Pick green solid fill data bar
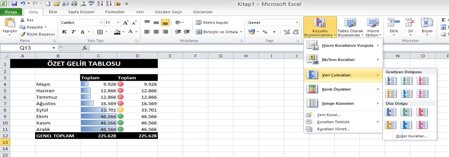This screenshot has width=449, height=157. click(406, 112)
